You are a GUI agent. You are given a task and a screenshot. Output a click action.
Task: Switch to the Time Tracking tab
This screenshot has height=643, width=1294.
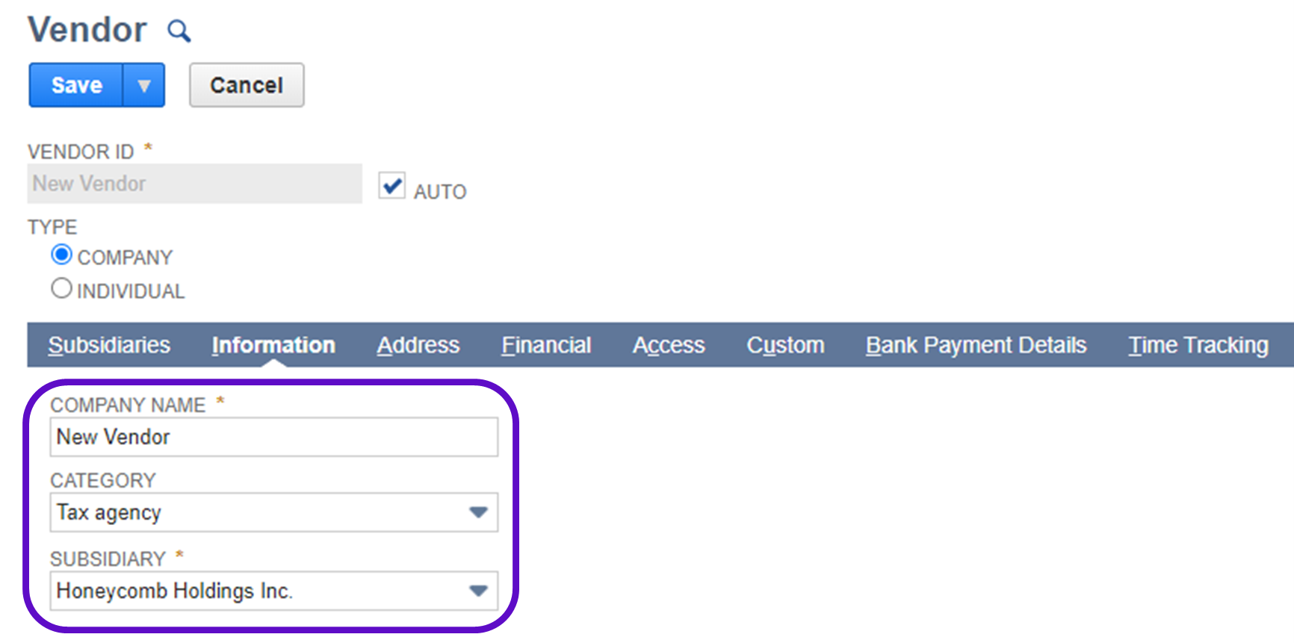[x=1198, y=345]
